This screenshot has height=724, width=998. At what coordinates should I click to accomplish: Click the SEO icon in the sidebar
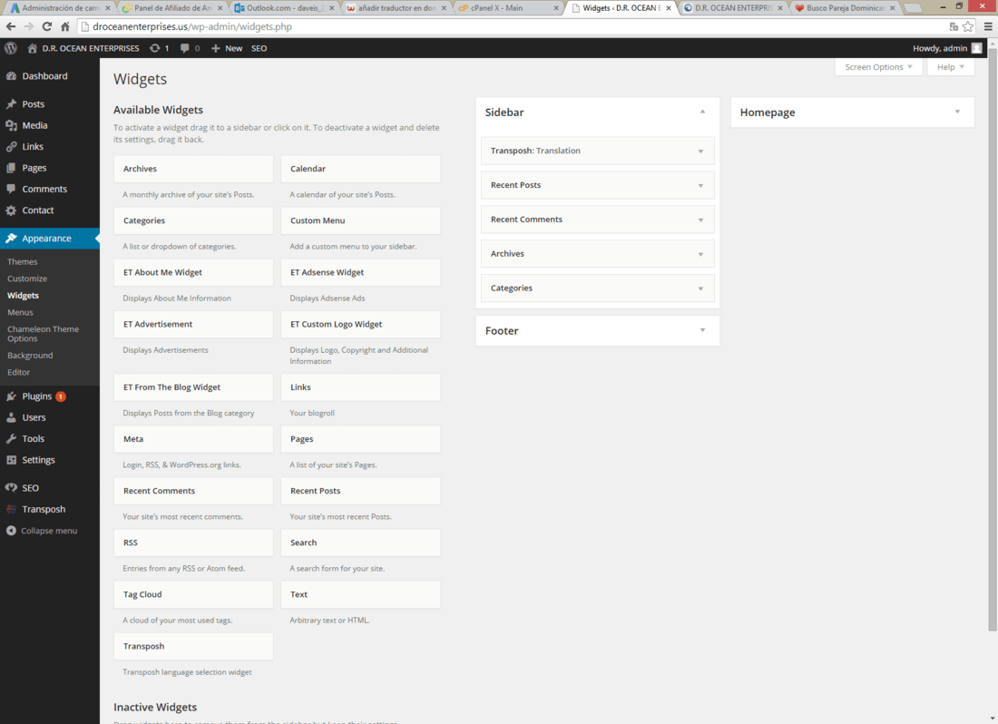coord(11,488)
